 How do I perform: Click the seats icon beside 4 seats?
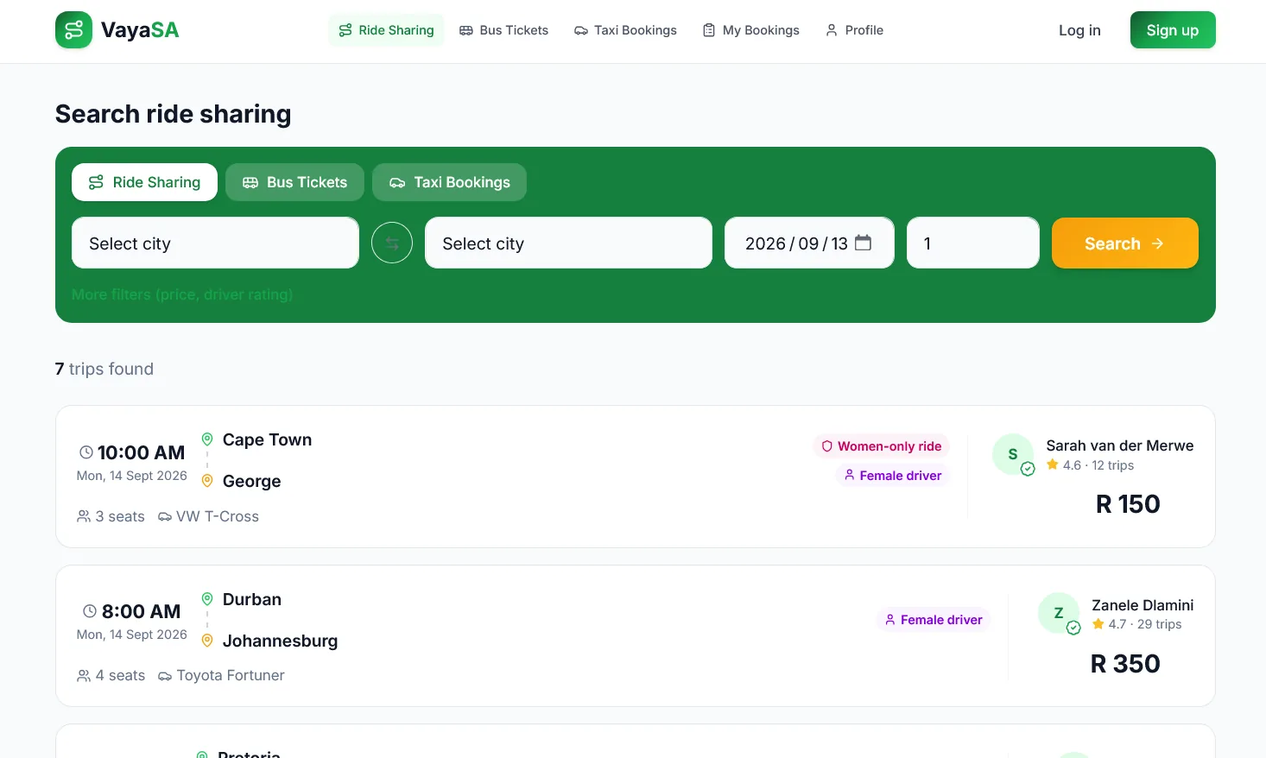coord(84,675)
